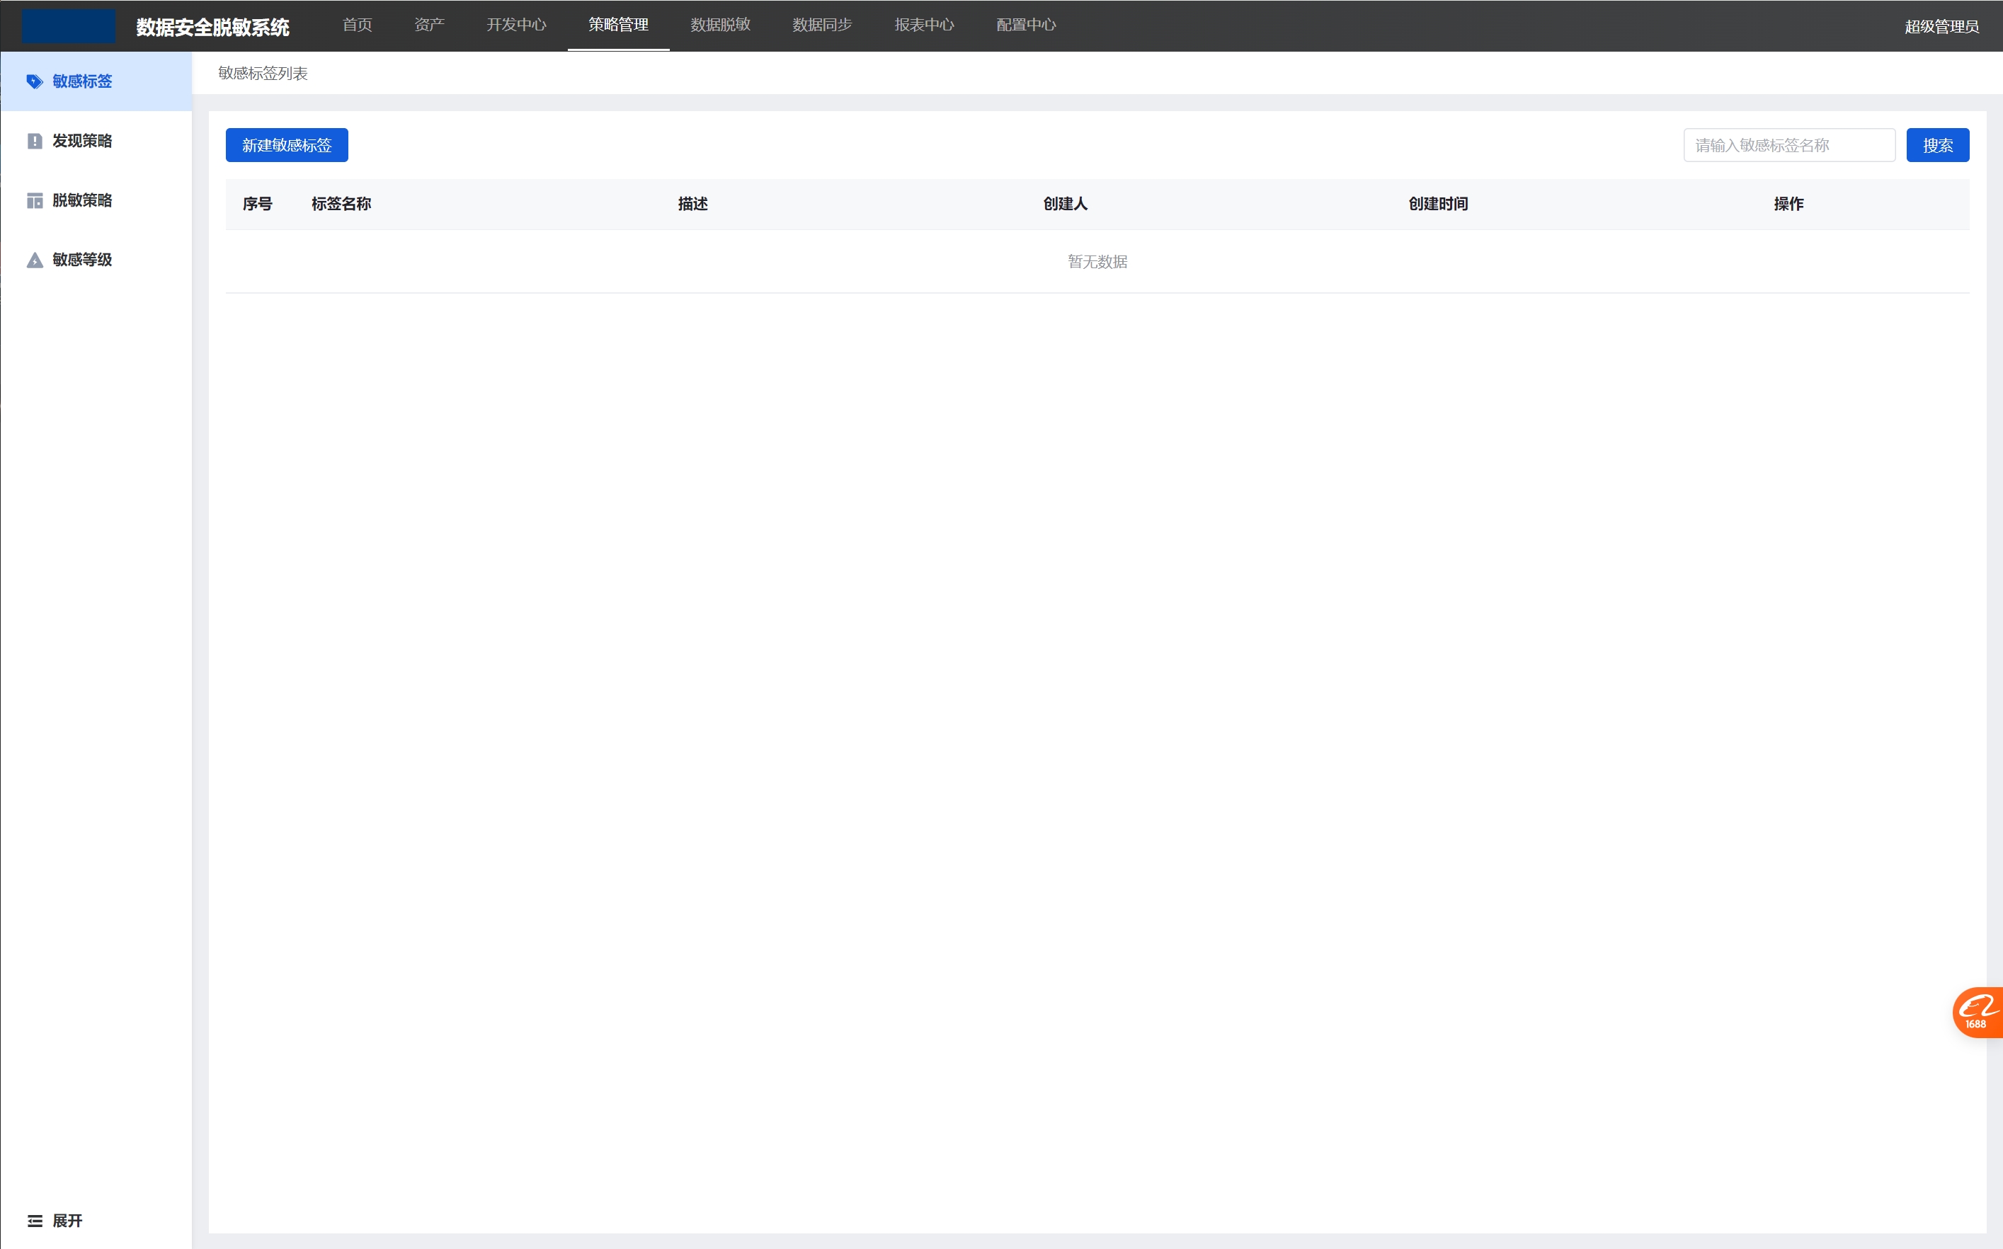Open the 数据同步 tab
The image size is (2003, 1249).
coord(822,25)
